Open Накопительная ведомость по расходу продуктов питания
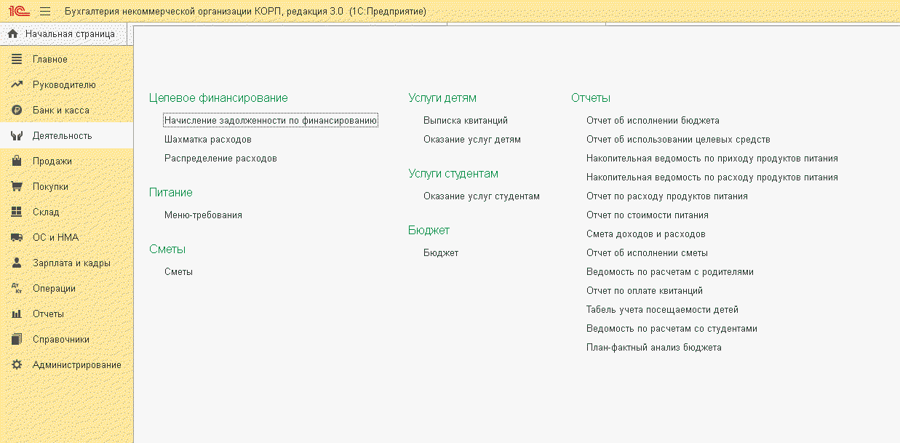The height and width of the screenshot is (443, 900). (x=712, y=177)
